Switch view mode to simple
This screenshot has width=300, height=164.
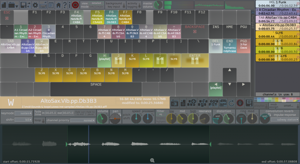pos(99,7)
